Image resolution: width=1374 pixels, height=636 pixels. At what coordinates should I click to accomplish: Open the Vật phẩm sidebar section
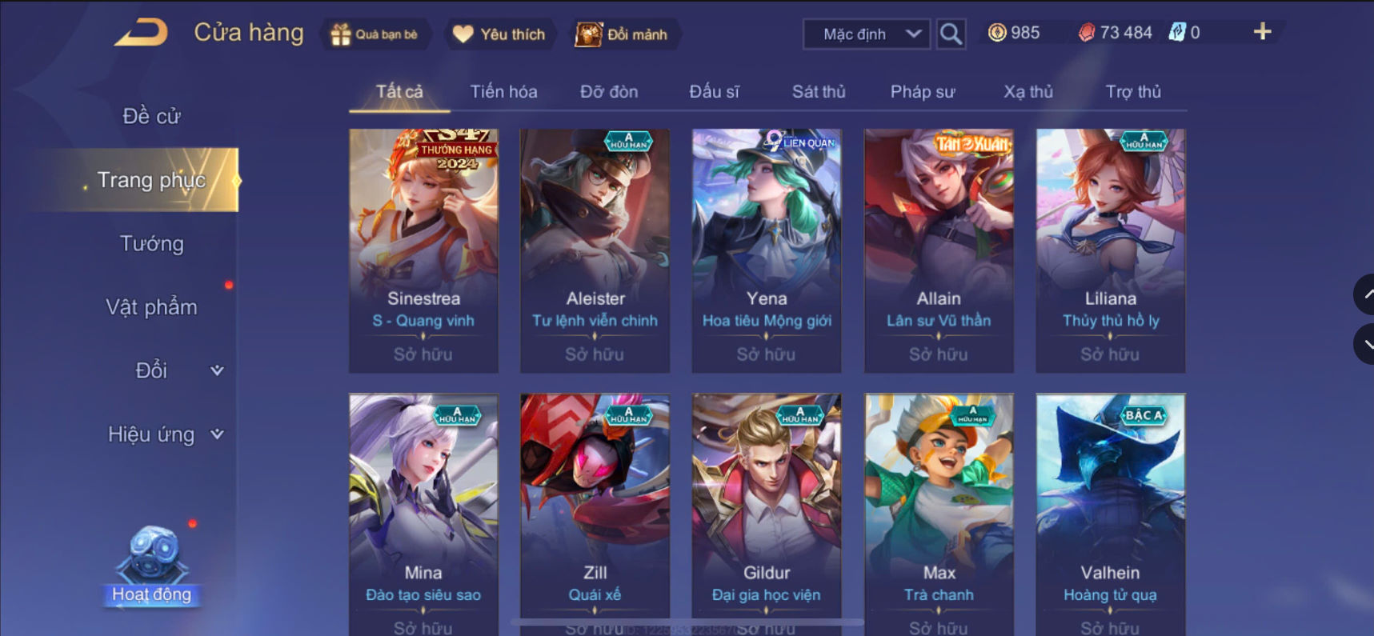(x=151, y=307)
